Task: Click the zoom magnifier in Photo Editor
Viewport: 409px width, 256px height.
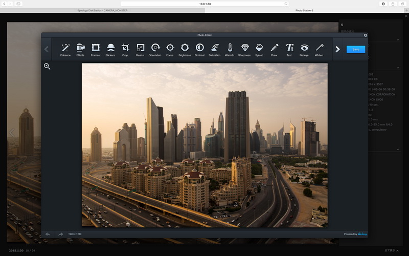Action: pyautogui.click(x=47, y=67)
